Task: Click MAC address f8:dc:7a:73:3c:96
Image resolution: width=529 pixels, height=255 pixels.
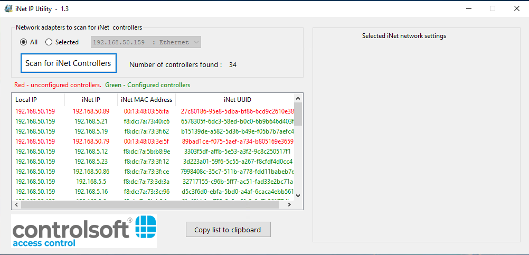Action: pyautogui.click(x=147, y=192)
